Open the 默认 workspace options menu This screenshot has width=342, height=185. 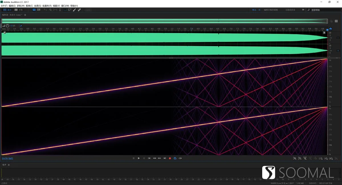coord(259,10)
